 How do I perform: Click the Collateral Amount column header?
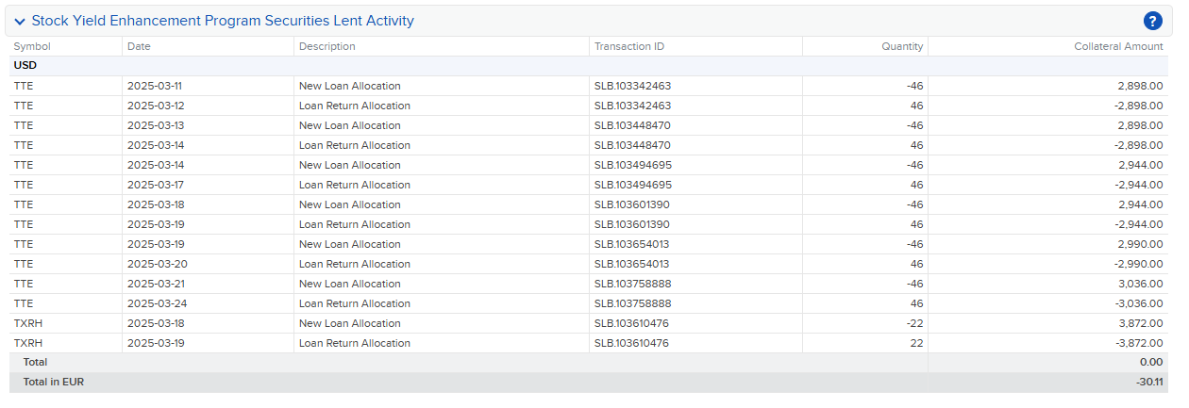(x=1118, y=46)
